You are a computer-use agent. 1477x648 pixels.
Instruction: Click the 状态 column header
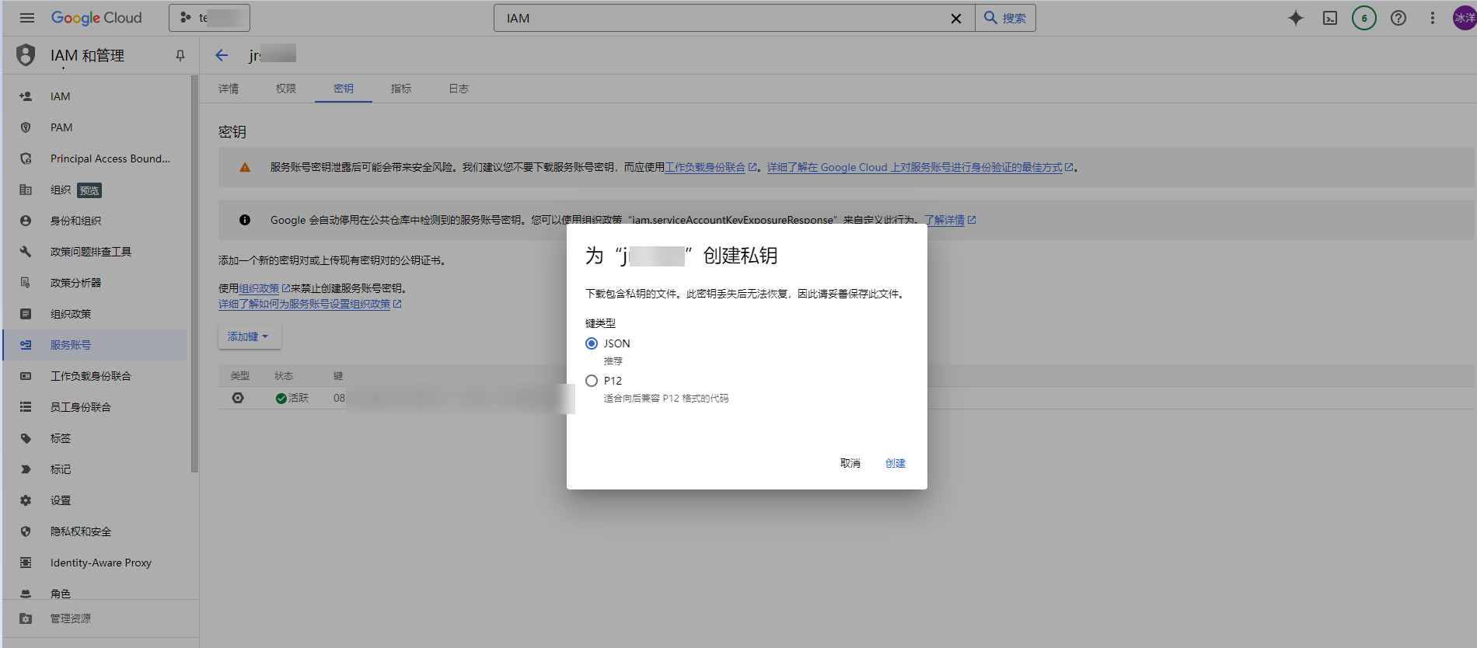pyautogui.click(x=284, y=376)
